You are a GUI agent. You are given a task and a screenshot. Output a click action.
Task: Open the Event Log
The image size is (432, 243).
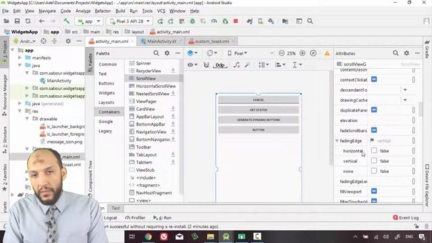coord(406,217)
